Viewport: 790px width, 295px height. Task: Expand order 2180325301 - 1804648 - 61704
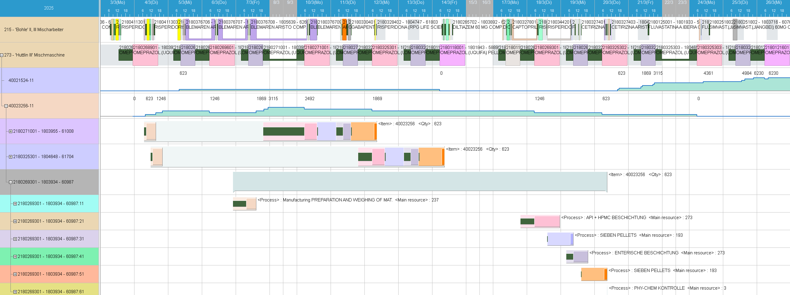click(x=10, y=157)
